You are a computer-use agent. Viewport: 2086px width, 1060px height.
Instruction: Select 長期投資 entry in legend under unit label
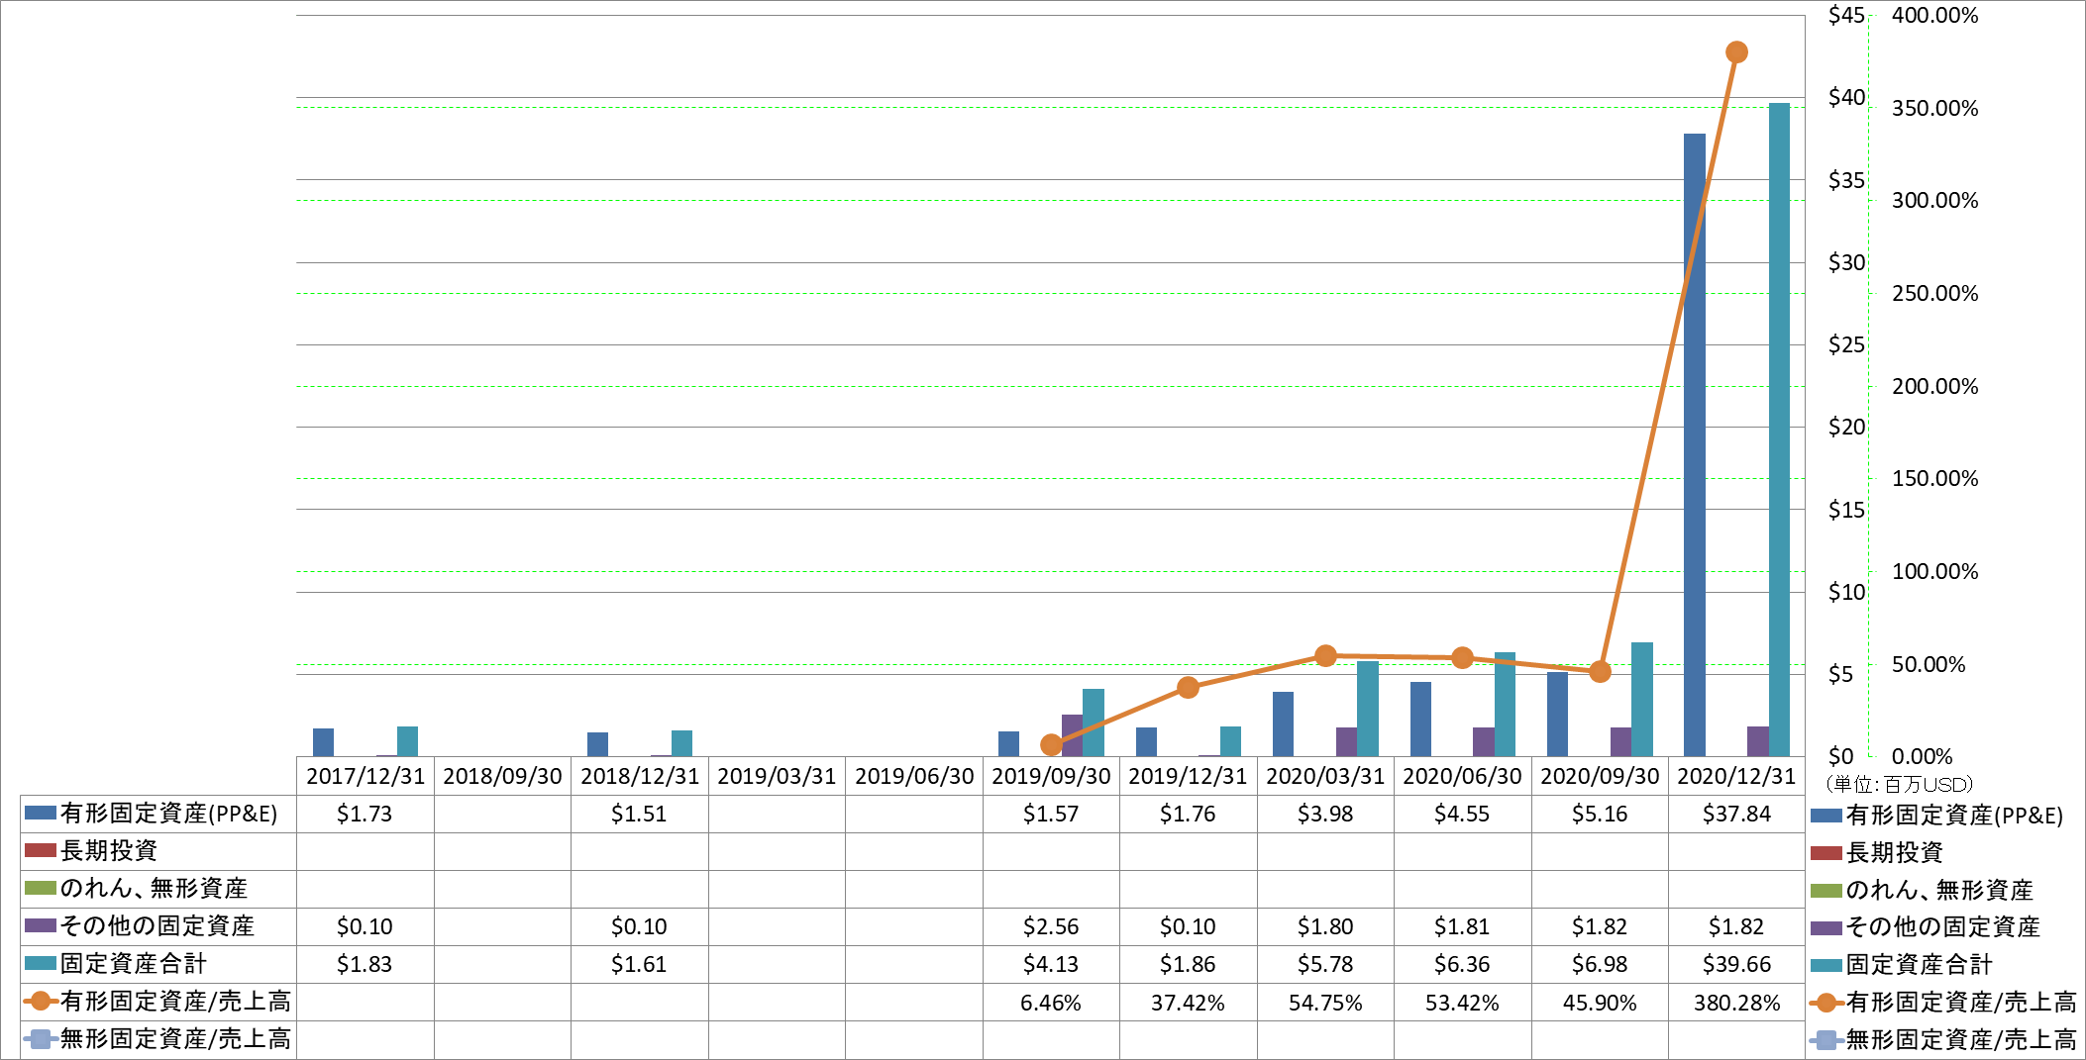(x=1877, y=852)
